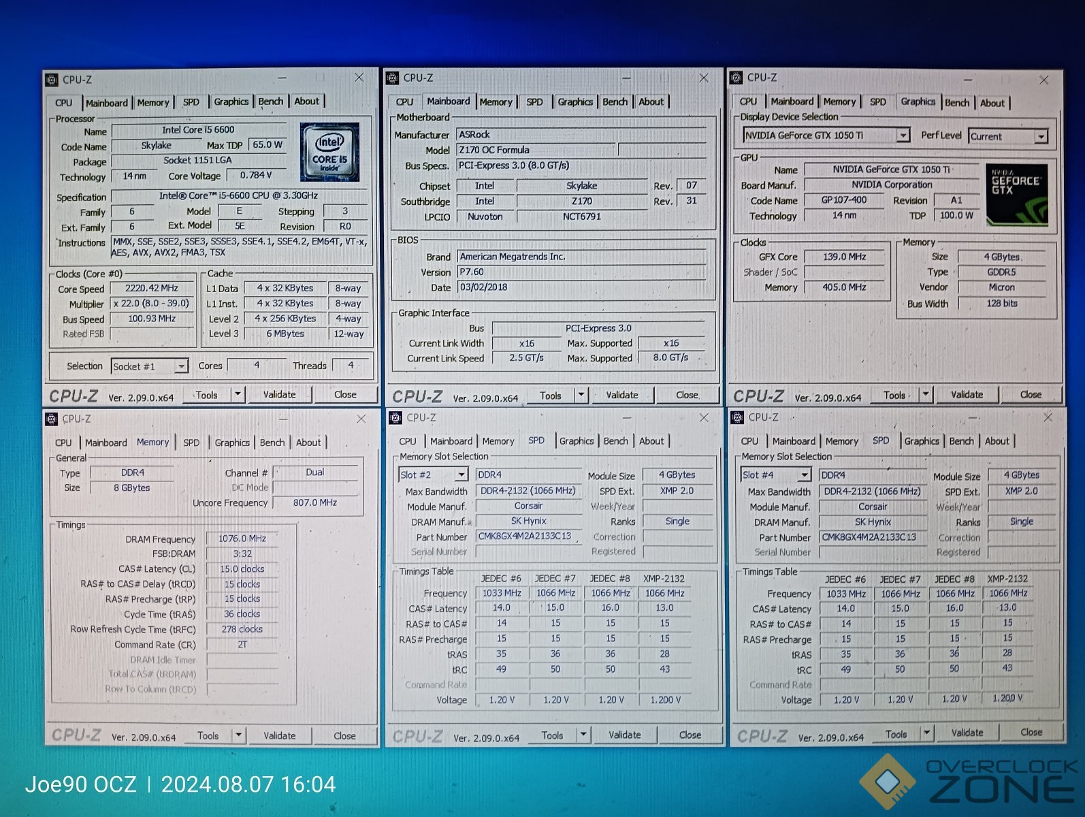Click Validate in the memory timings window
This screenshot has width=1085, height=817.
279,735
